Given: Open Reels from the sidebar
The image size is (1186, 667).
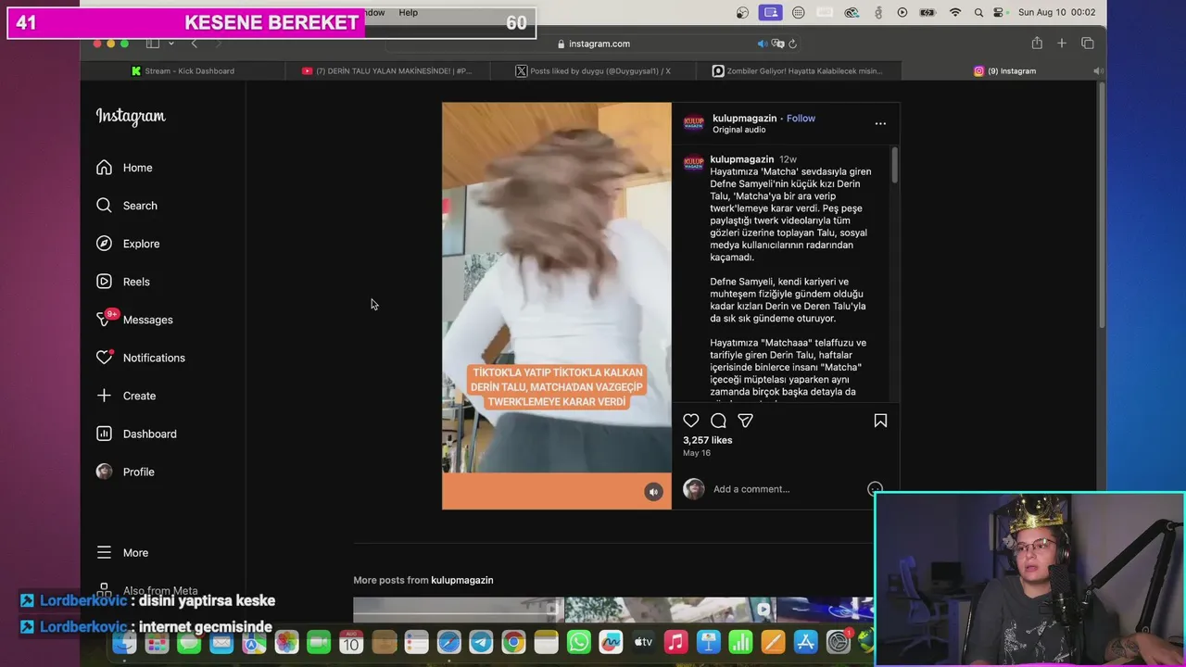Looking at the screenshot, I should tap(123, 282).
